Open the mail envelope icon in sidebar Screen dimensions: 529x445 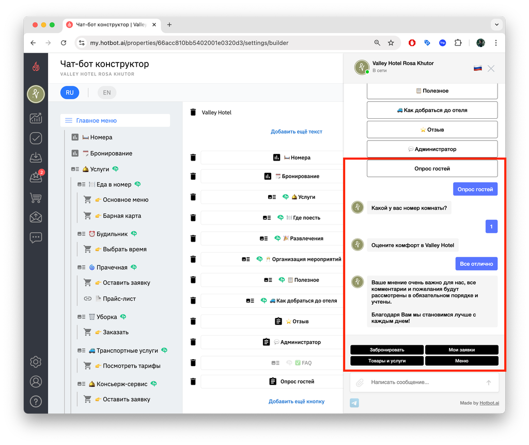pos(36,217)
